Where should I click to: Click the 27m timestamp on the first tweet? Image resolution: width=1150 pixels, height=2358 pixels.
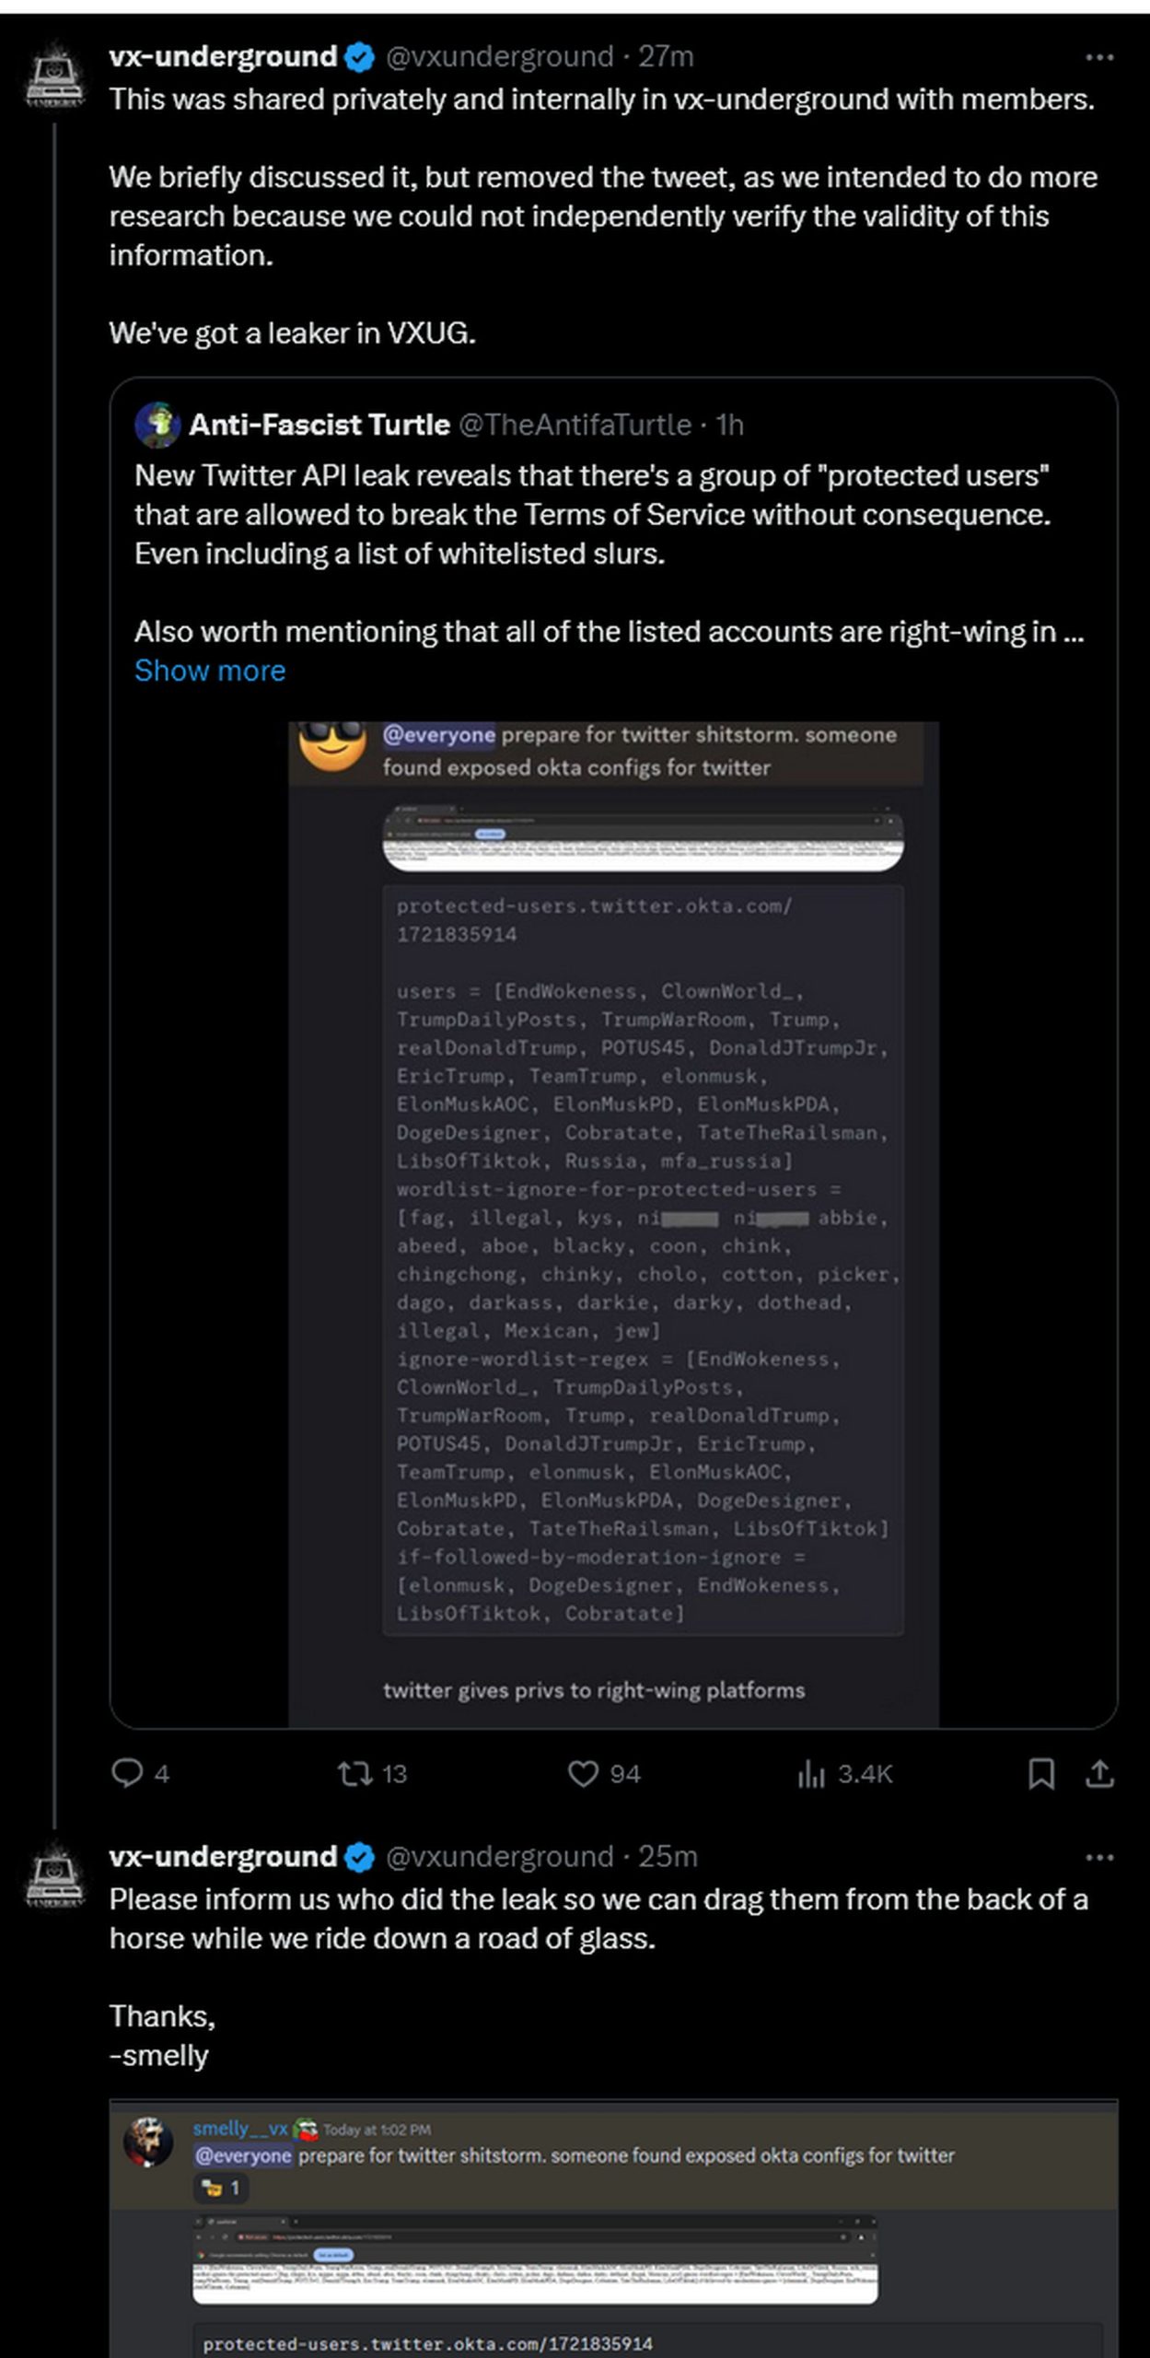tap(667, 55)
